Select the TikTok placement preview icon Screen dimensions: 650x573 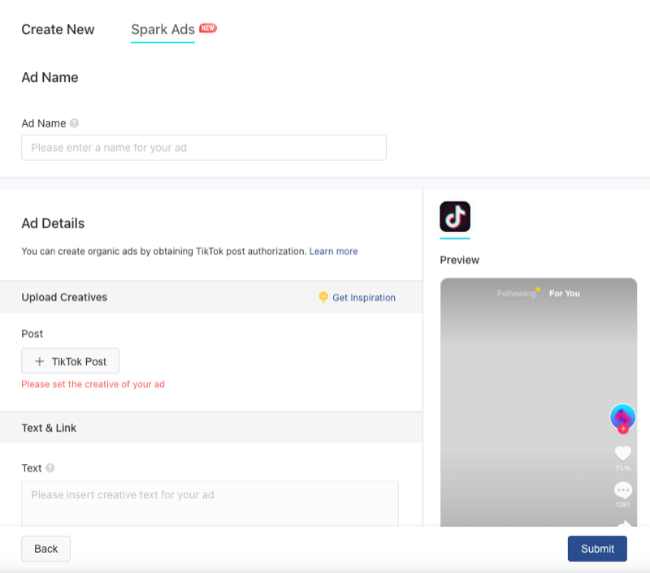click(455, 217)
